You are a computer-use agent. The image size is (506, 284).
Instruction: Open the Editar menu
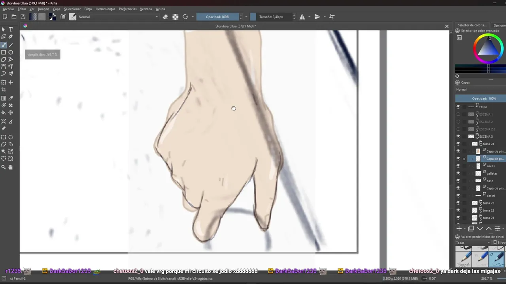[x=22, y=9]
